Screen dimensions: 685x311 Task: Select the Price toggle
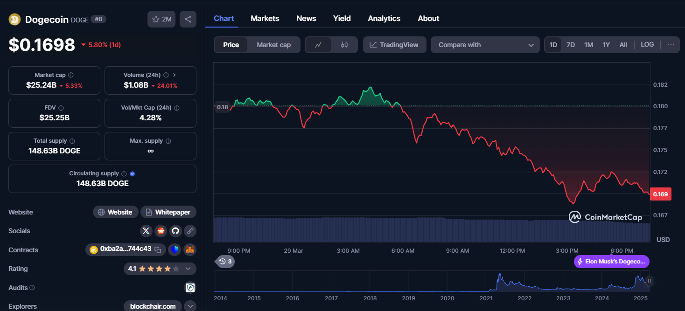[x=231, y=45]
